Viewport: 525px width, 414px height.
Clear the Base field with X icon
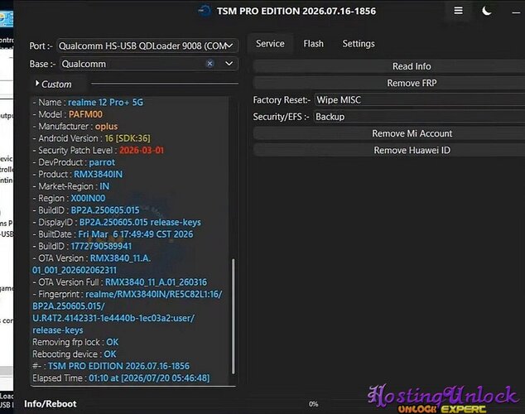210,64
